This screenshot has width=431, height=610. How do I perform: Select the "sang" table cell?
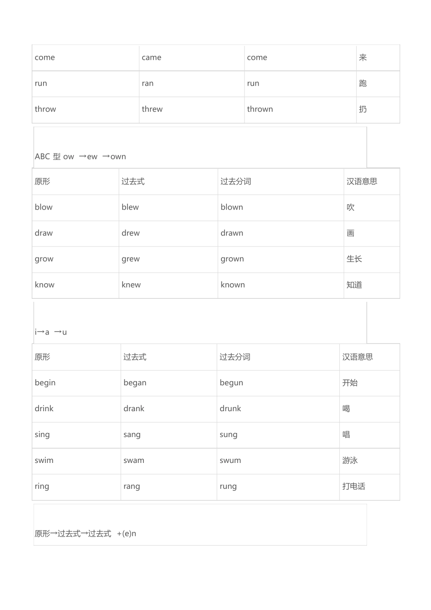pos(132,435)
